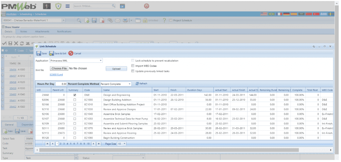This screenshot has height=162, width=341.
Task: Check Summary box for EC1040 row
Action: [x=75, y=114]
